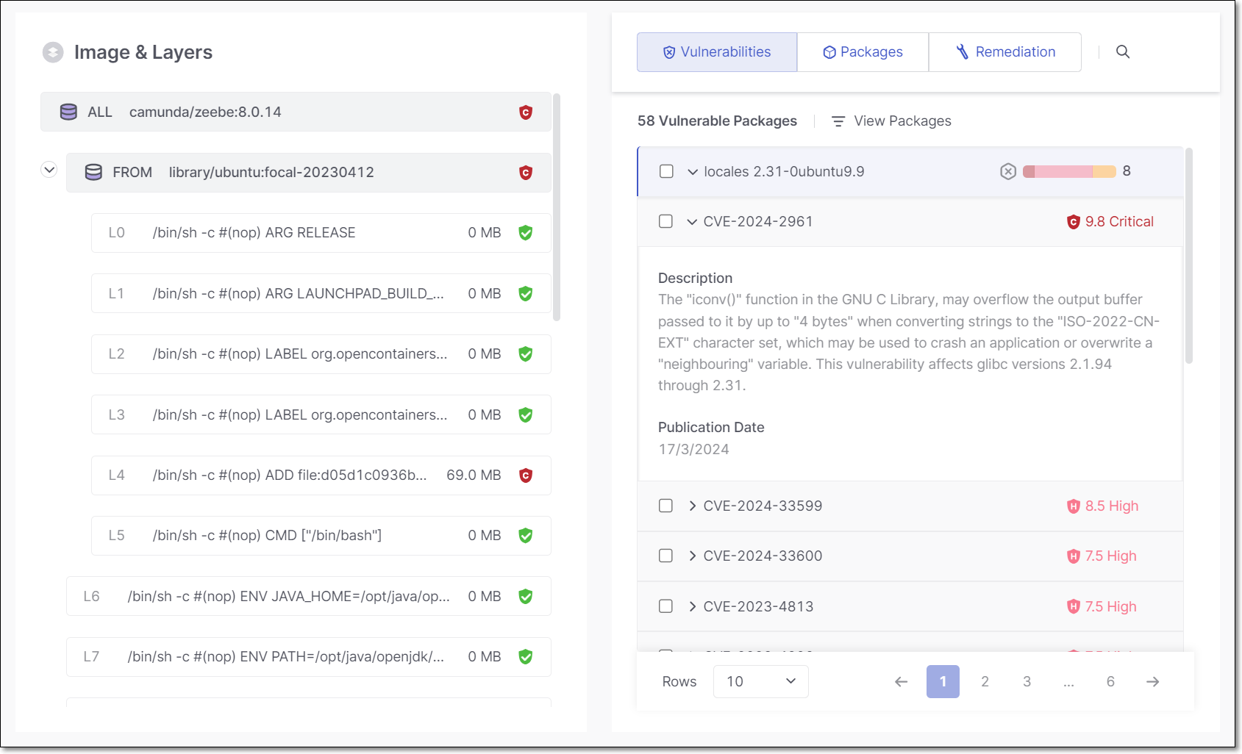
Task: Click the shield icon on CVE-2023-4813
Action: click(1074, 607)
